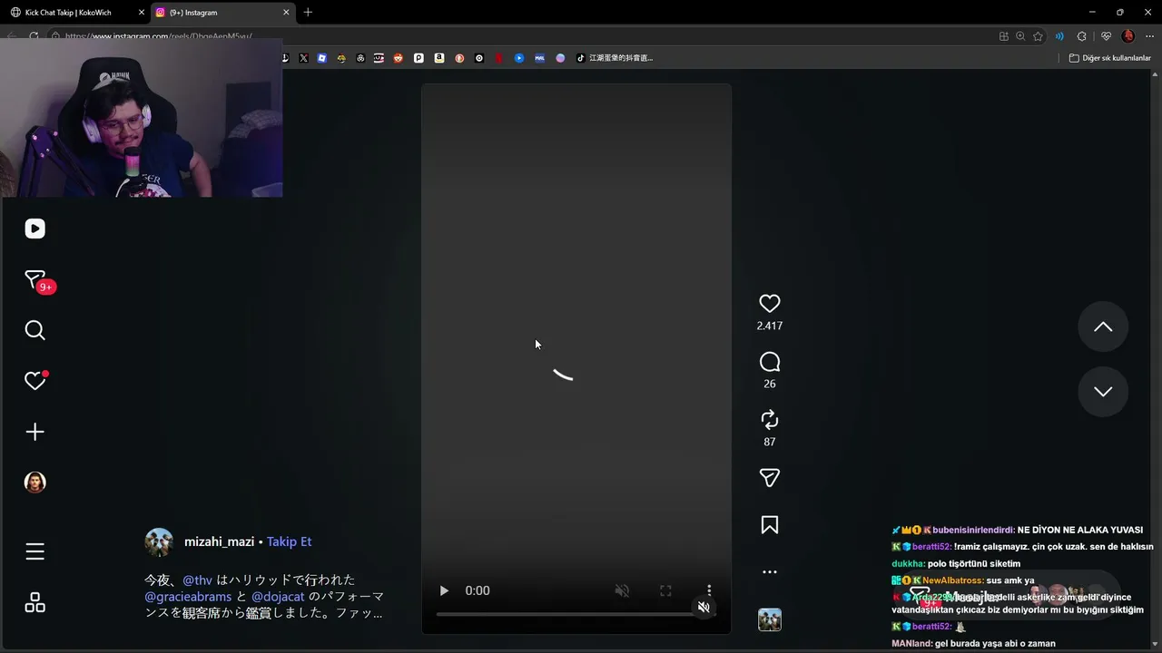Open the hamburger more menu in sidebar
The height and width of the screenshot is (653, 1162).
(34, 551)
